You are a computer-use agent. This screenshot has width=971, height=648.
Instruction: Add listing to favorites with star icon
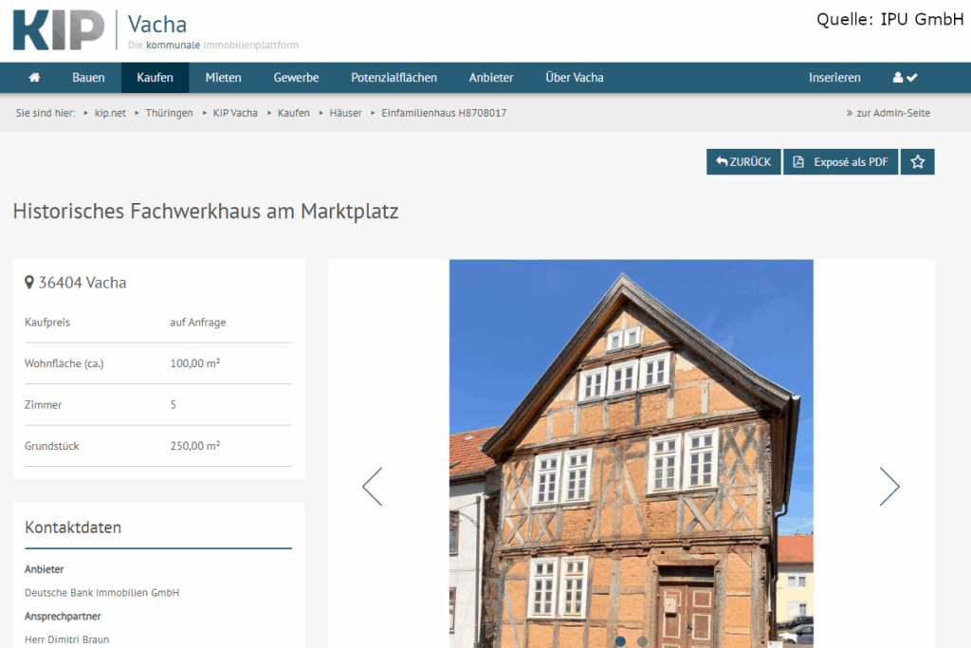coord(917,162)
